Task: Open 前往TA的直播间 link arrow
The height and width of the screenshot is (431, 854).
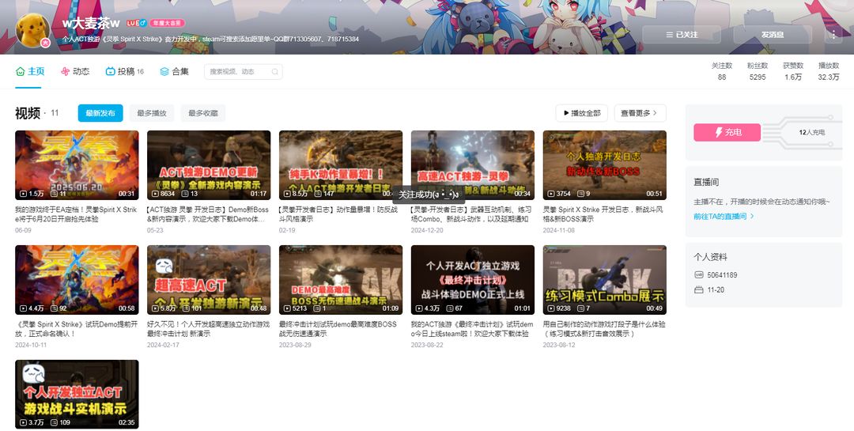Action: [724, 217]
